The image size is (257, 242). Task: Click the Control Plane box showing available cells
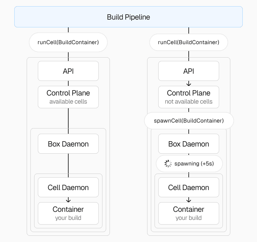(x=68, y=97)
